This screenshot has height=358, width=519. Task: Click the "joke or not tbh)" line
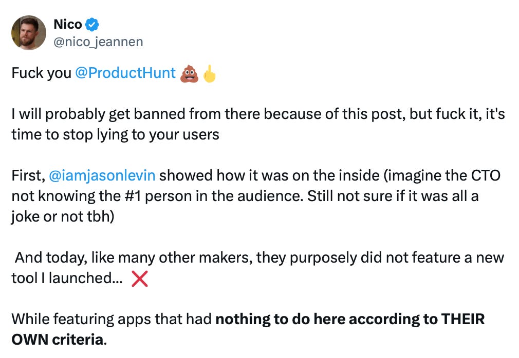coord(63,216)
